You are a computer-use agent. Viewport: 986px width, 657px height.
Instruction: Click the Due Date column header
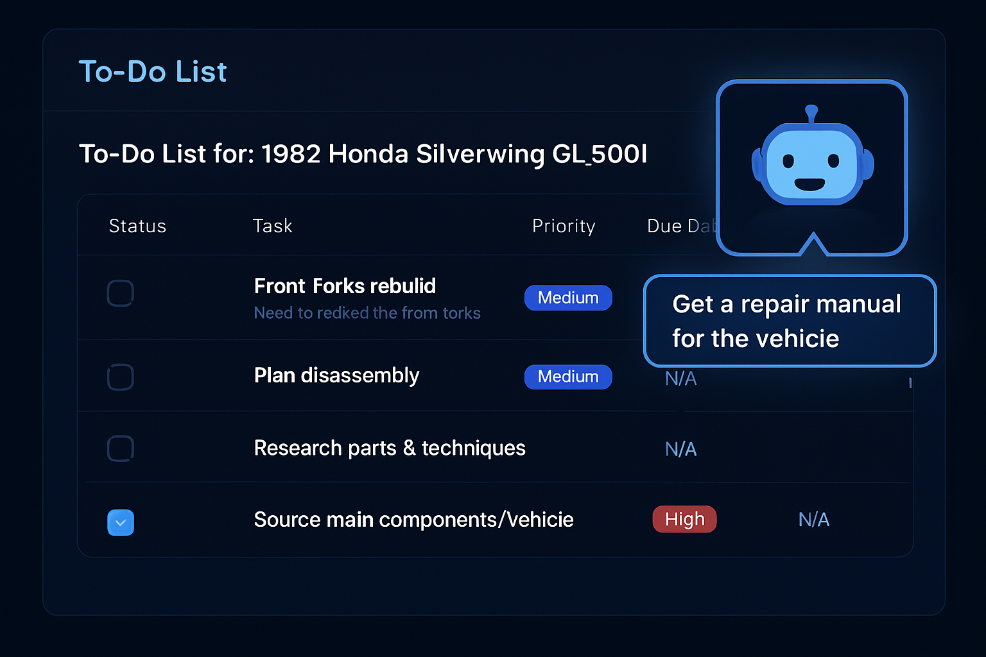[680, 226]
